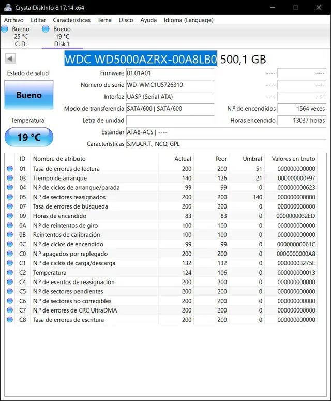
Task: Click the status orb for sectores reasignados
Action: click(x=10, y=197)
